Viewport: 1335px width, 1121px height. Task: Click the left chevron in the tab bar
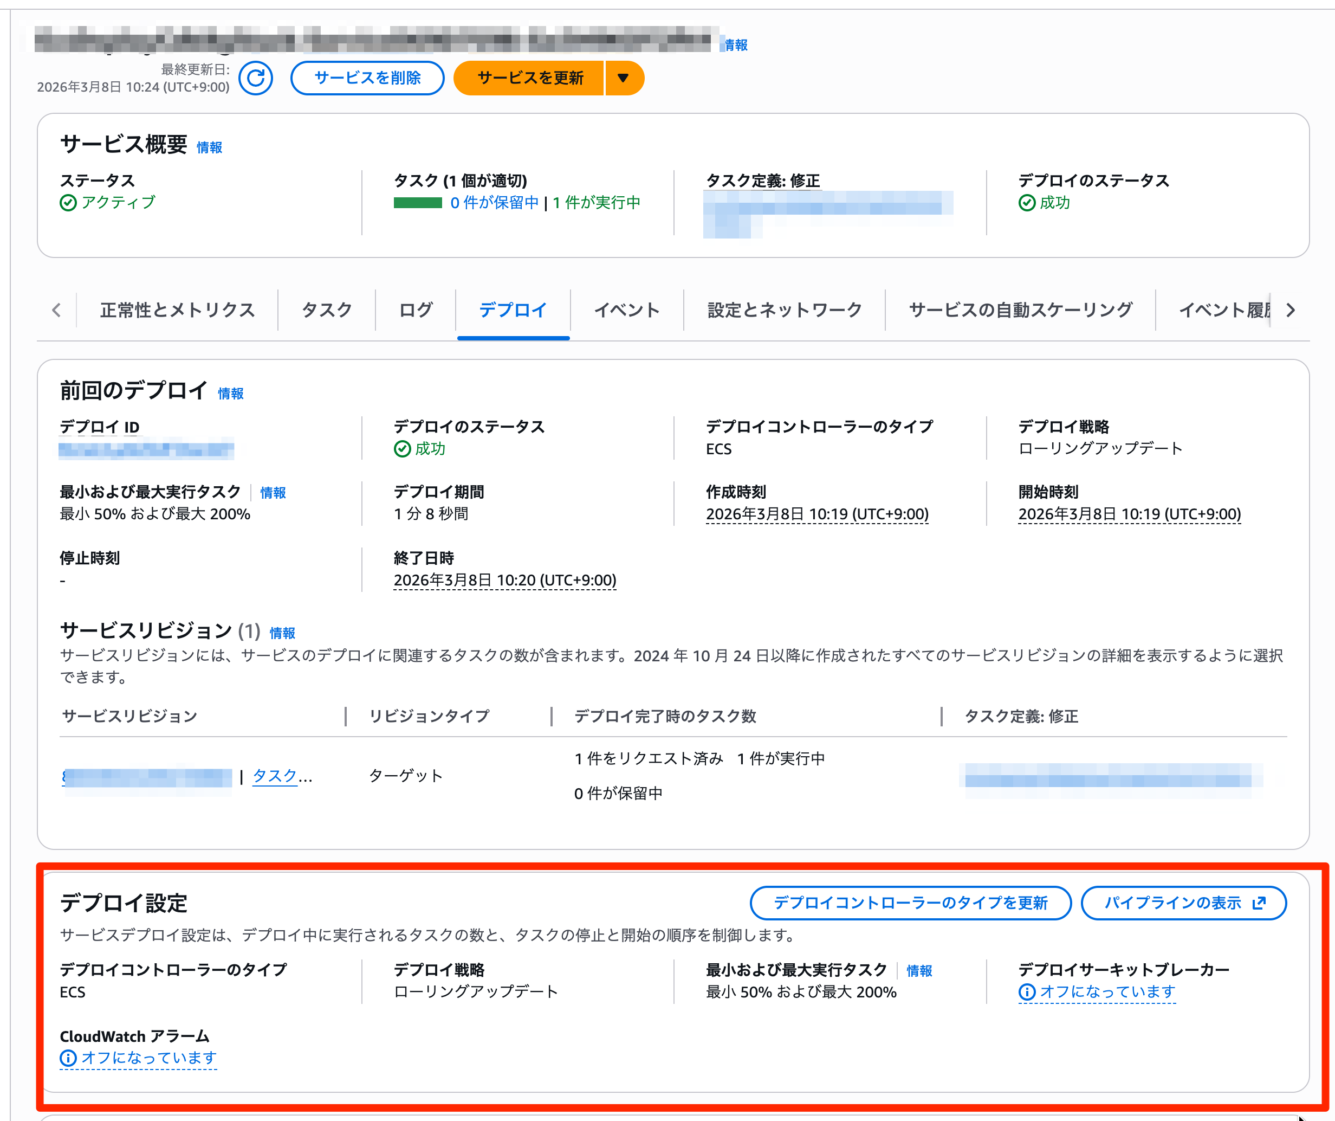coord(56,311)
